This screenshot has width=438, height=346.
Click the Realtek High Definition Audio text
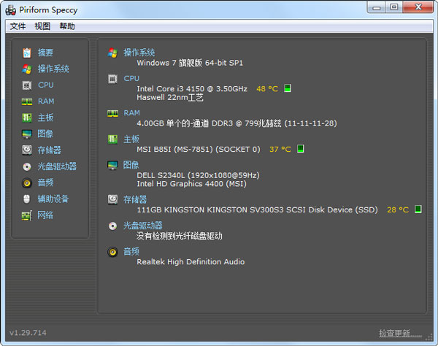point(191,262)
